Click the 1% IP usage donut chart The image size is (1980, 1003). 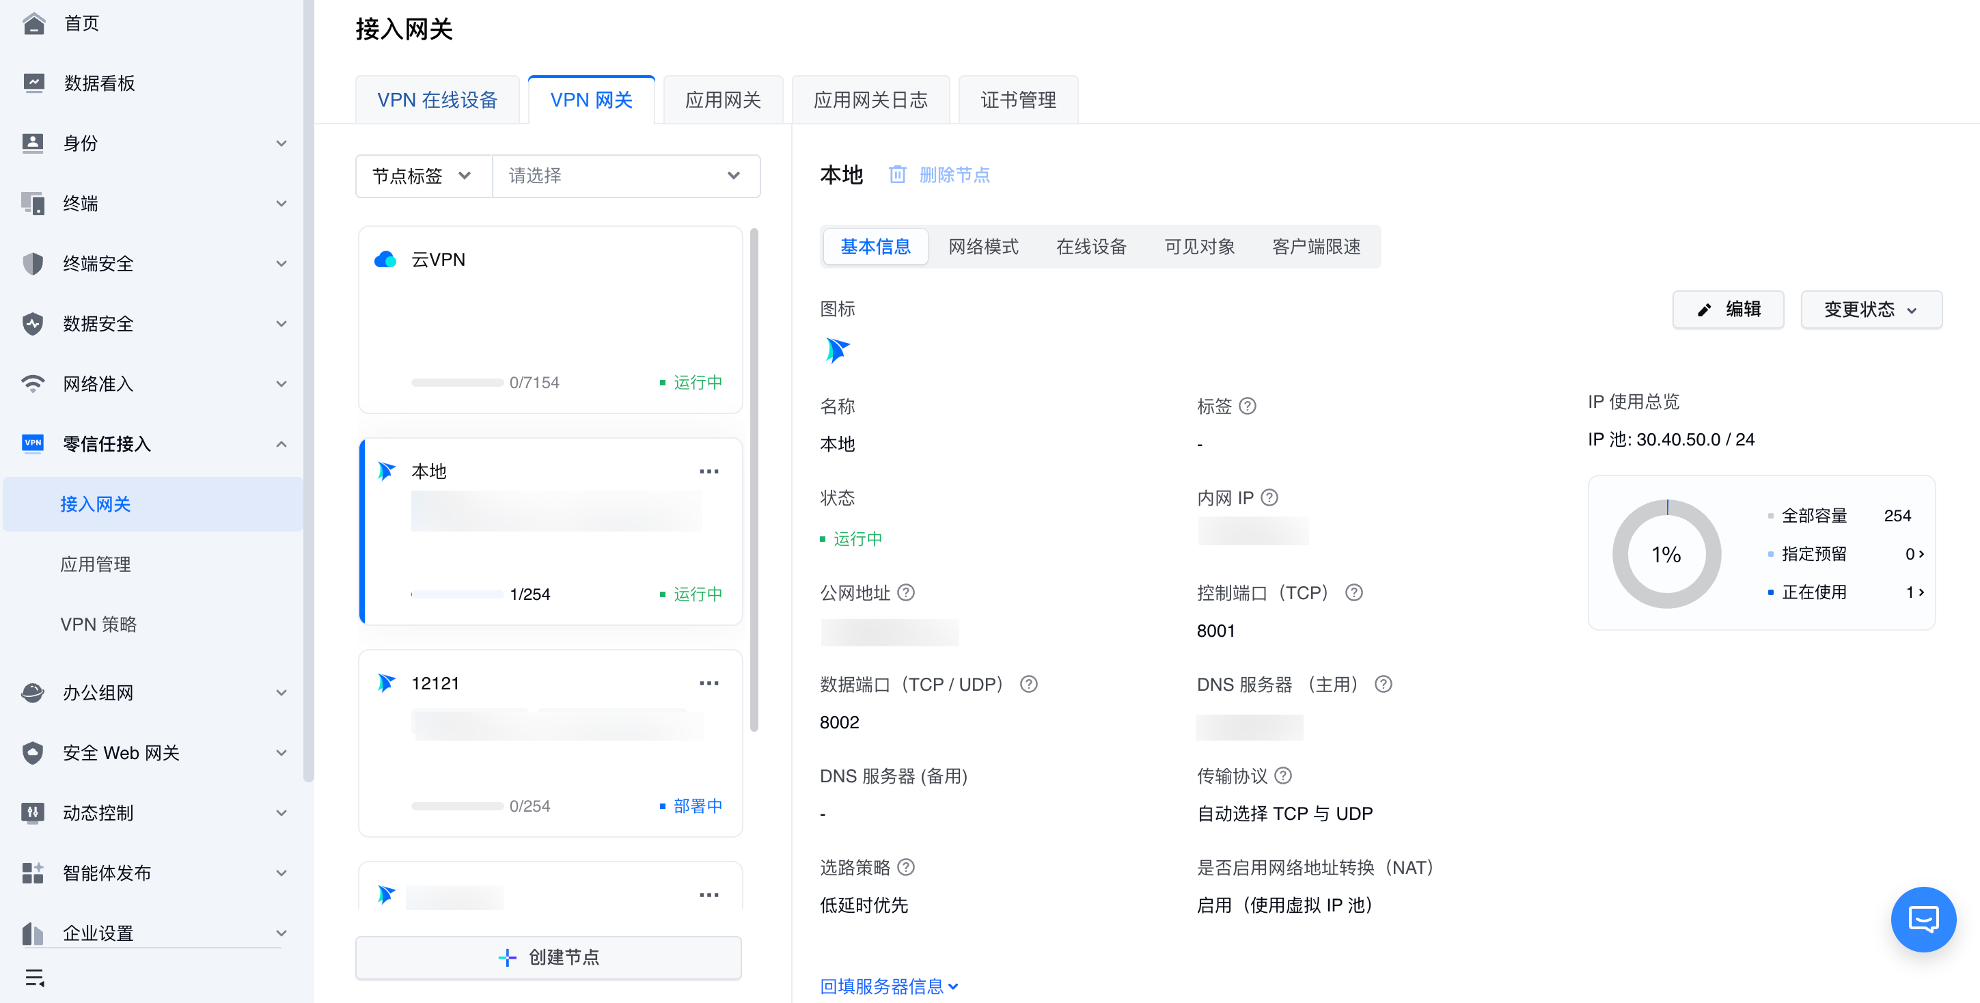tap(1666, 554)
